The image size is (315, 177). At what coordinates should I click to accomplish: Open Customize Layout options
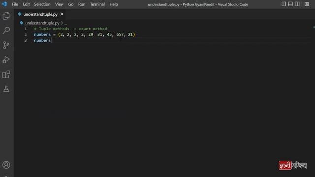307,4
